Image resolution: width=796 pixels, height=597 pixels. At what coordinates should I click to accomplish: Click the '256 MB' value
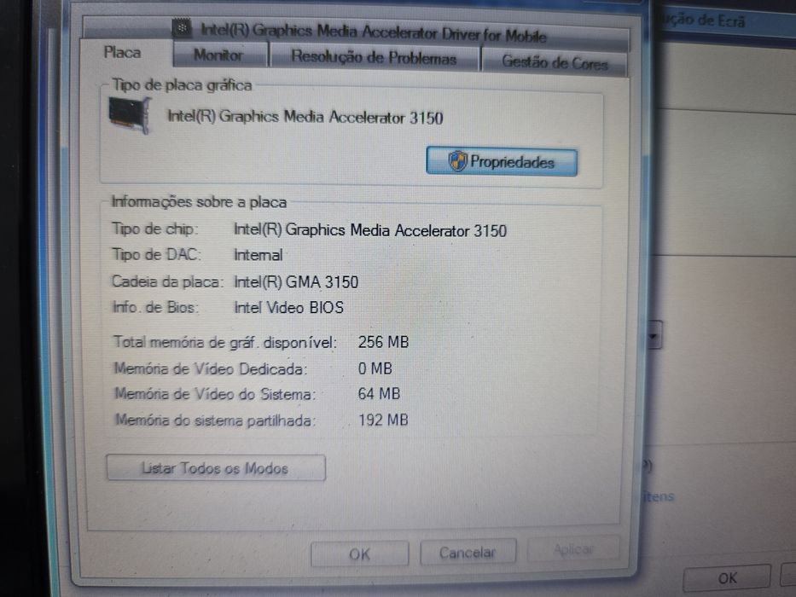tap(383, 342)
